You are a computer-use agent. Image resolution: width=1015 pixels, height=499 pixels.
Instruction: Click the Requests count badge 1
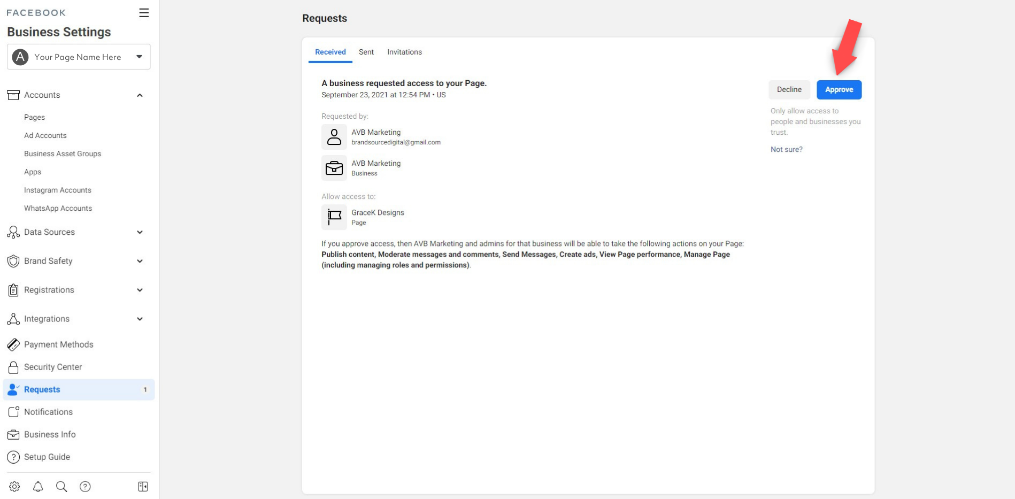[x=145, y=389]
